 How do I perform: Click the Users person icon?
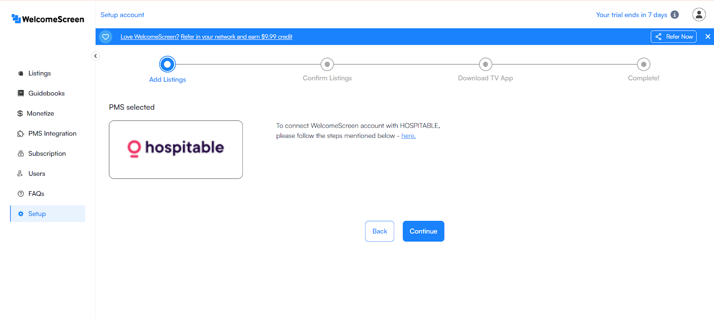tap(20, 174)
